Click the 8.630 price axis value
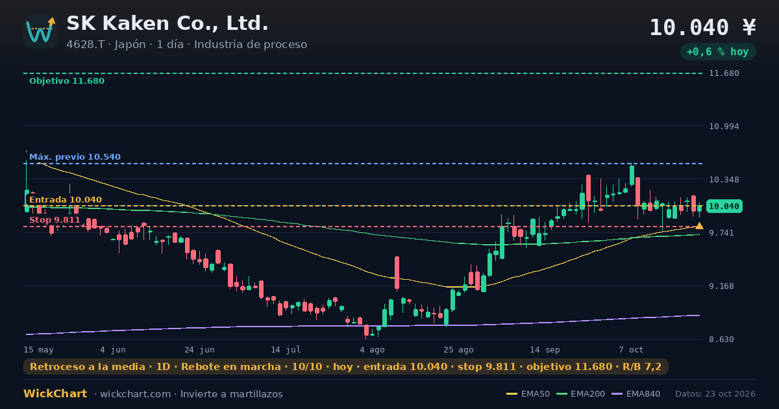 tap(722, 340)
